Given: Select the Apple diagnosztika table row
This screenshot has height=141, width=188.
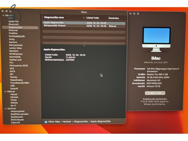Looking at the screenshot, I should pyautogui.click(x=84, y=23).
